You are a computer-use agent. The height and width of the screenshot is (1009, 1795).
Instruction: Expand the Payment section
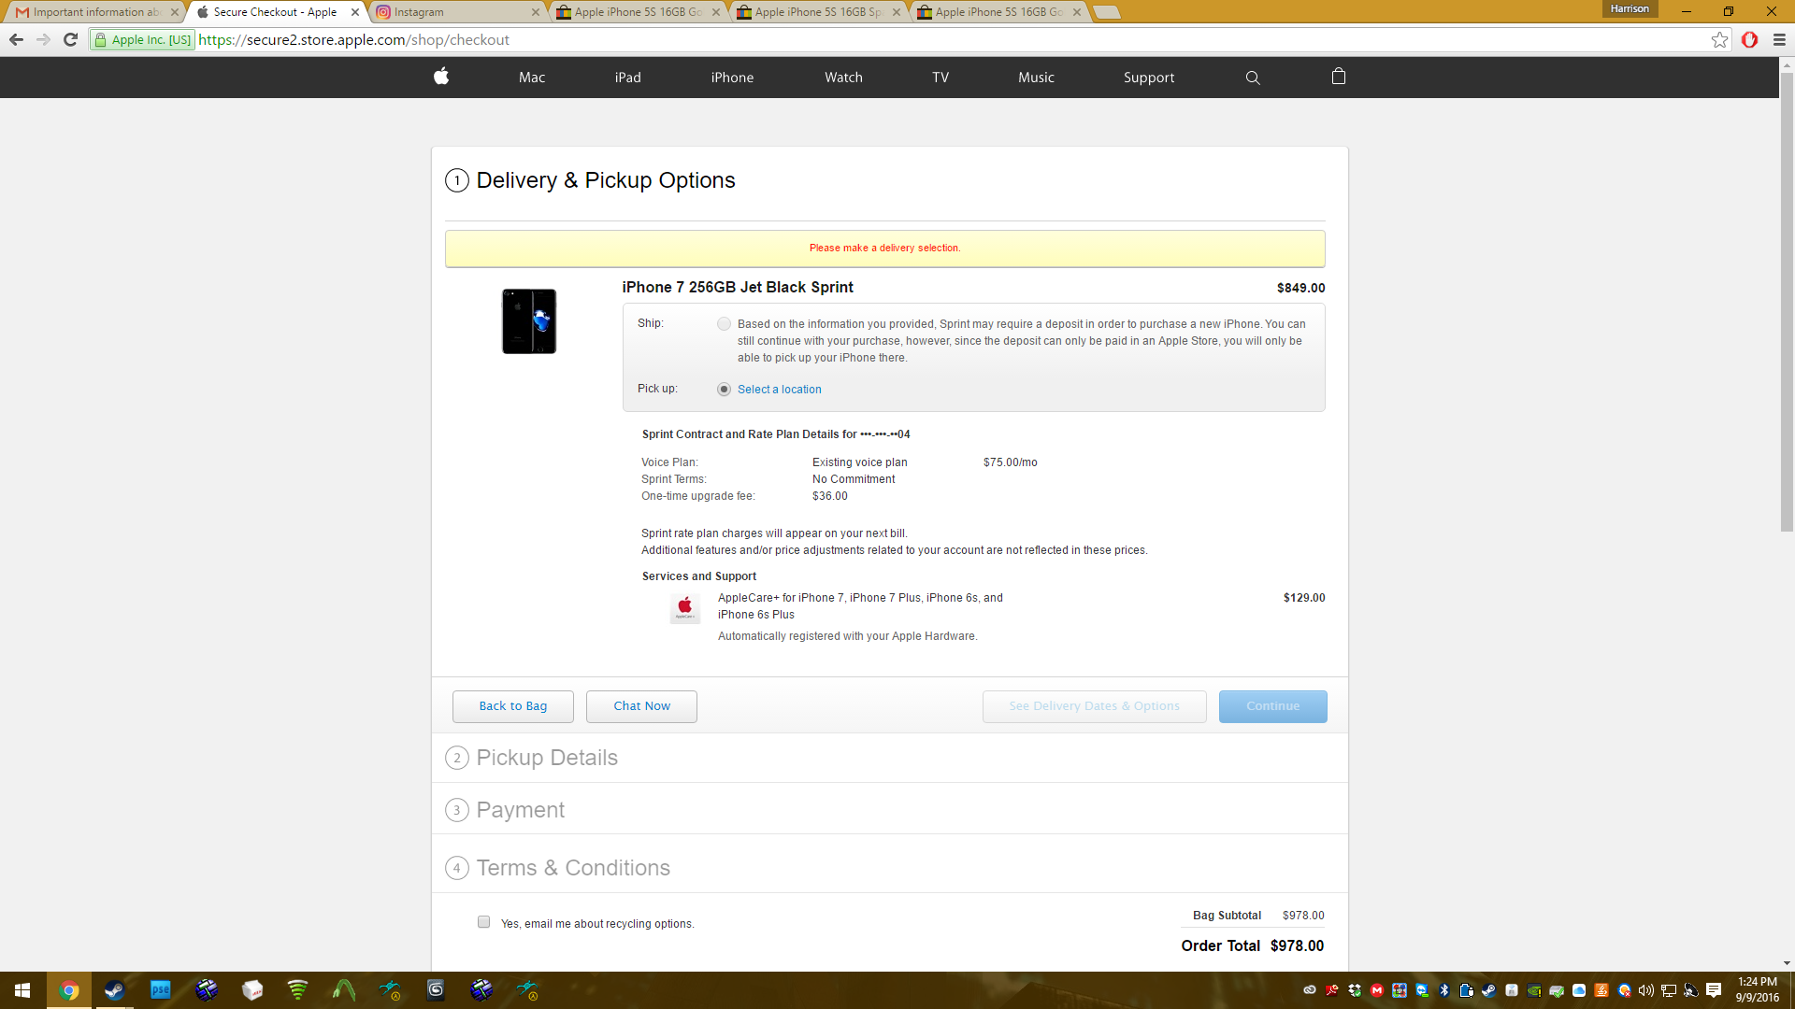click(520, 810)
